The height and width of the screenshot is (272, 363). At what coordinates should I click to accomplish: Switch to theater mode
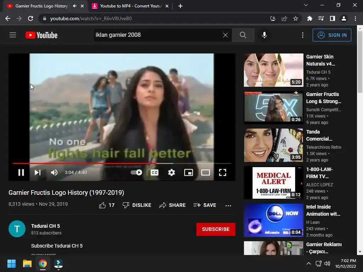coord(206,172)
